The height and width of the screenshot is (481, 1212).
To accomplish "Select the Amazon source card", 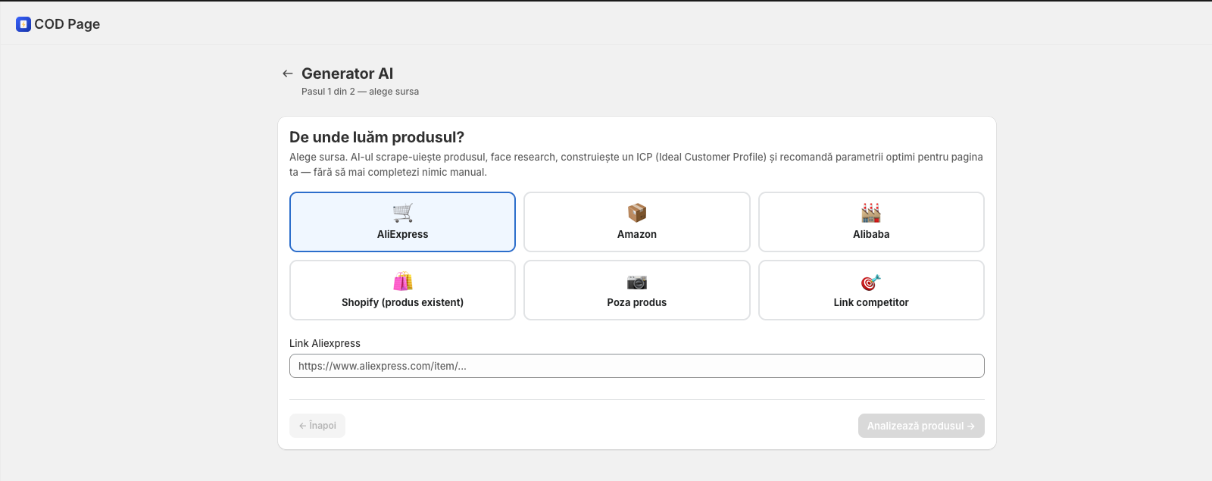I will [637, 222].
